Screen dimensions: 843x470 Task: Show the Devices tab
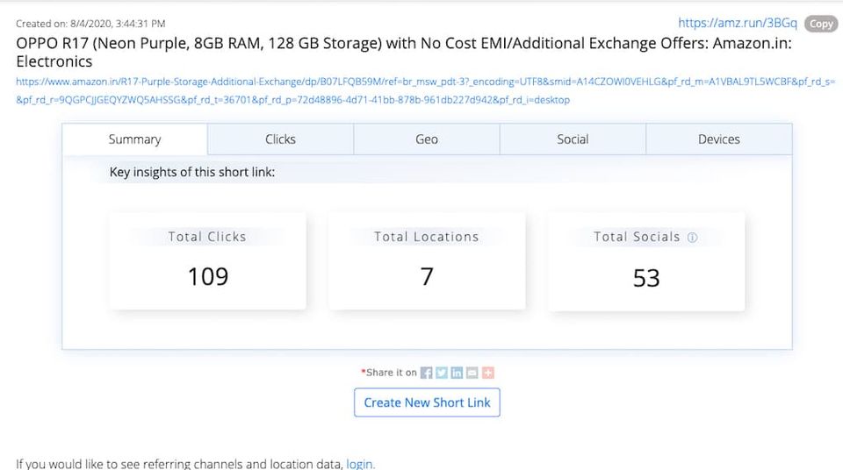(719, 139)
